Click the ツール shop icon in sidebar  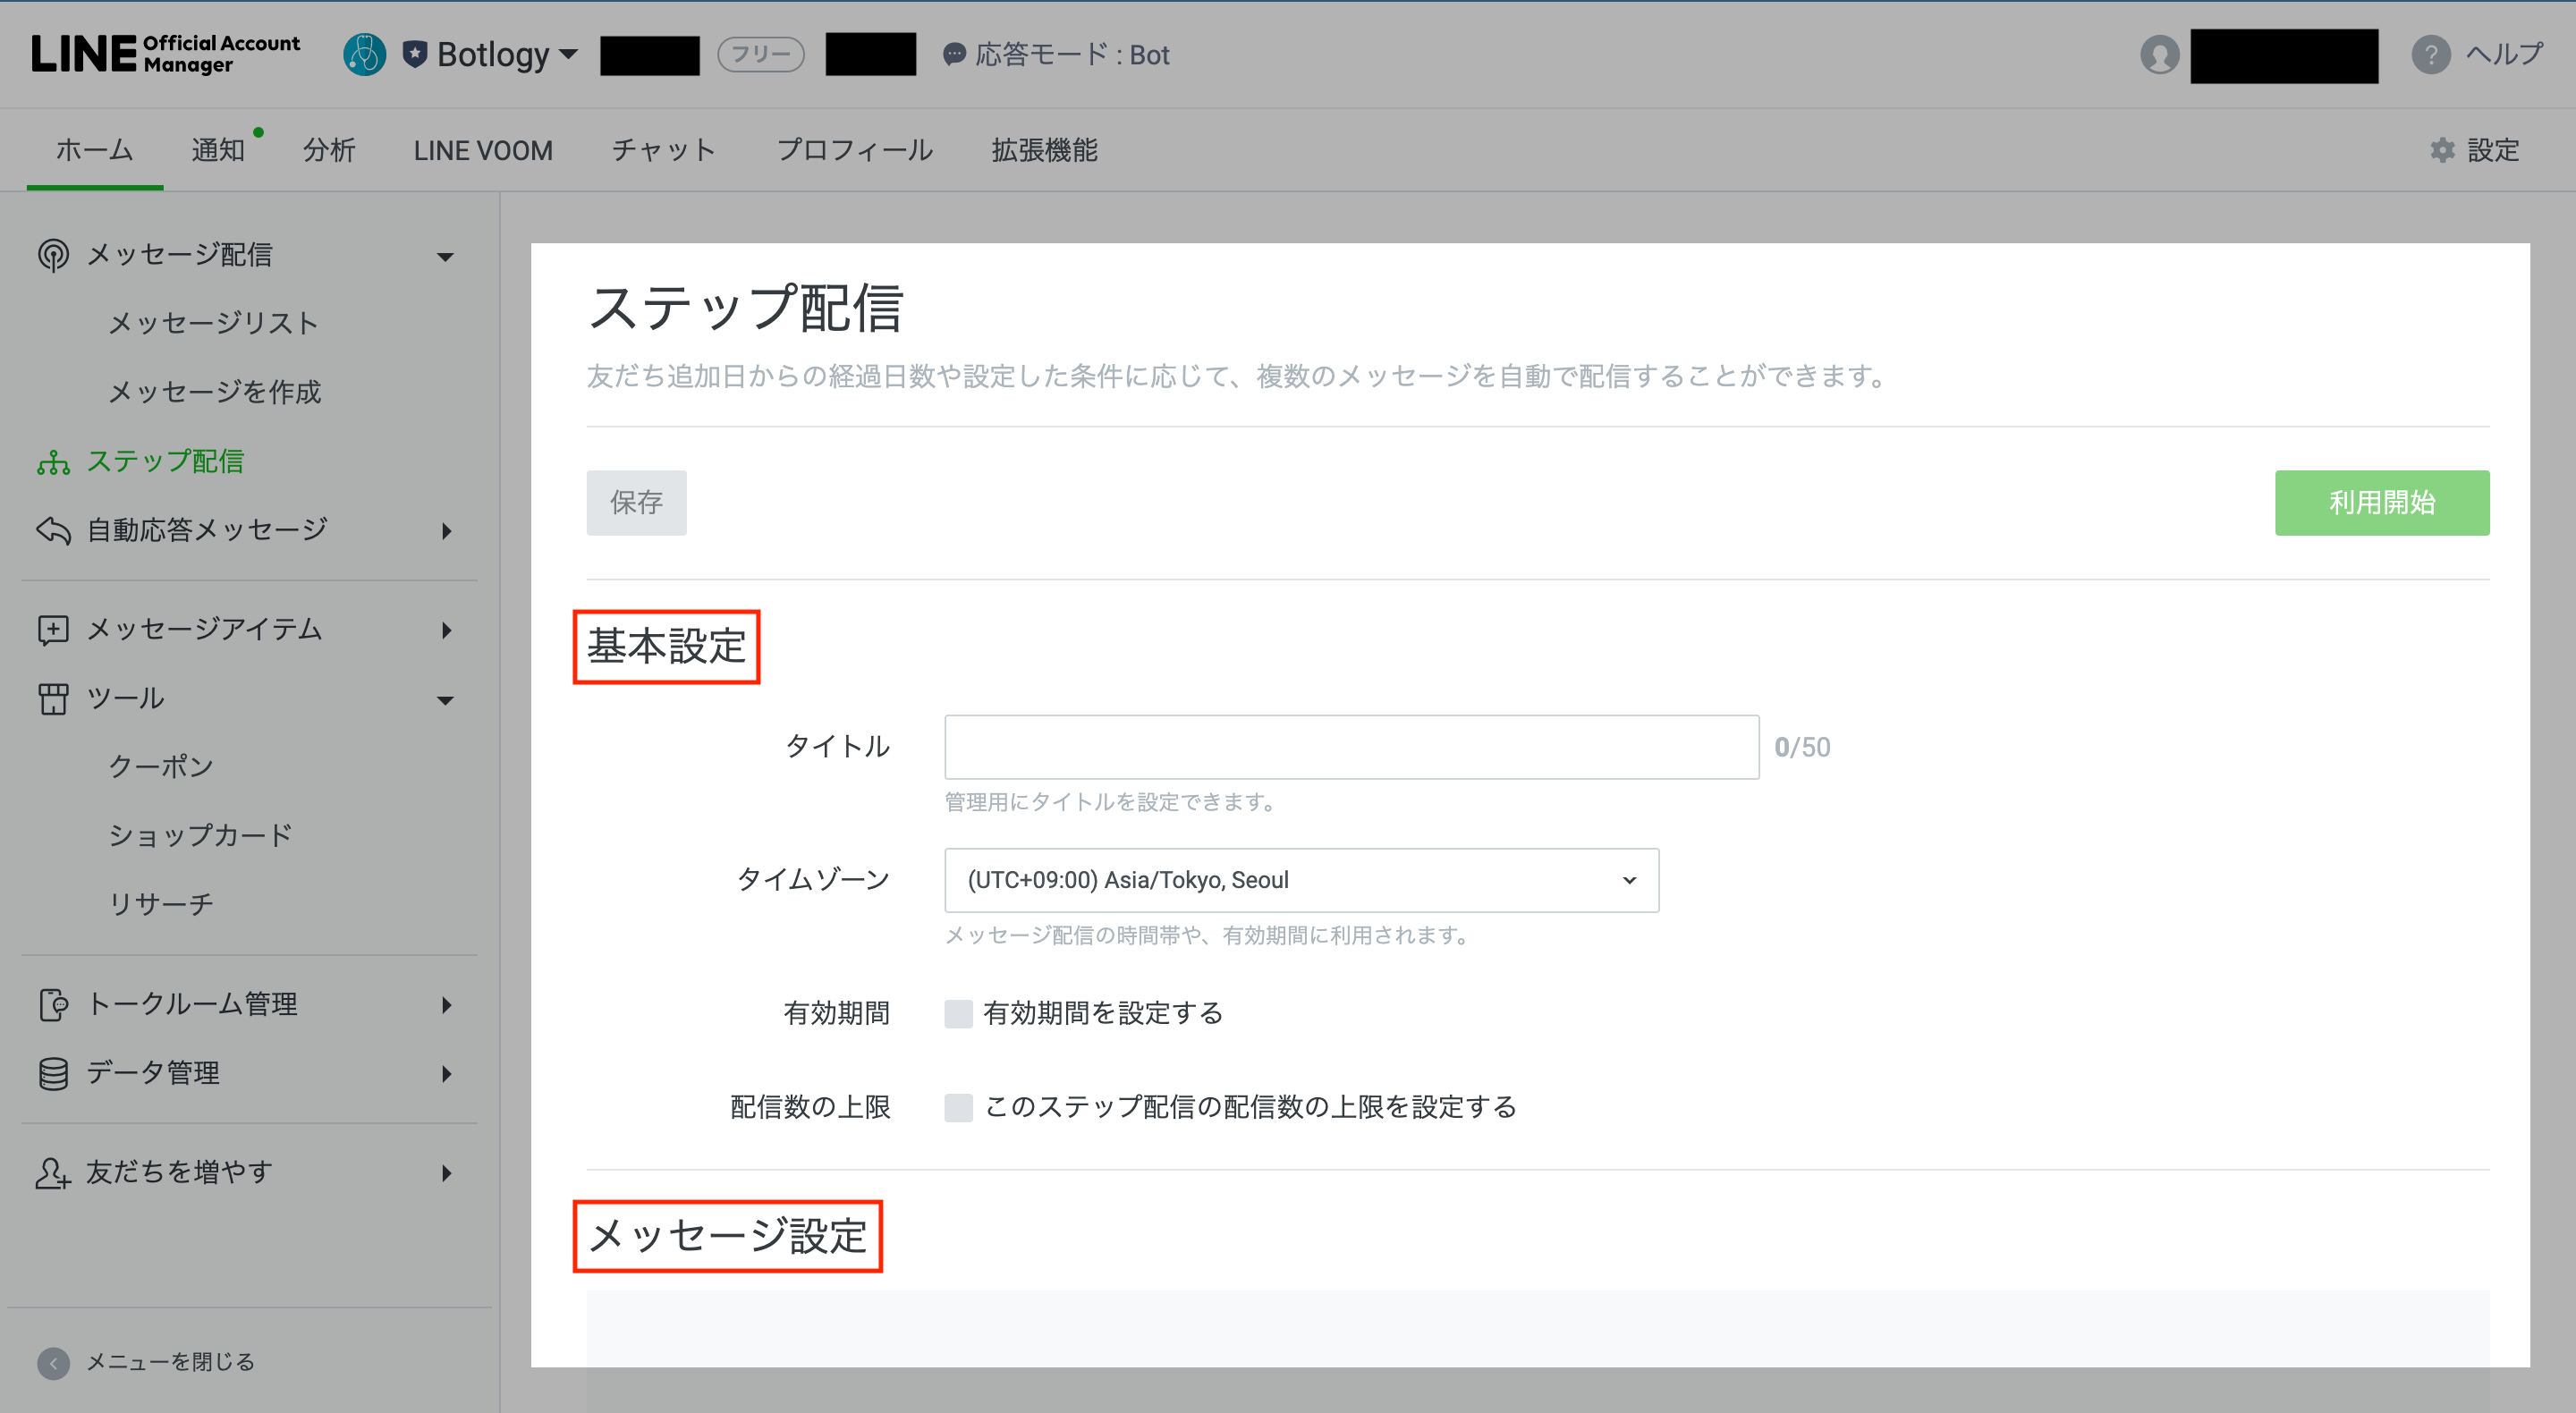(53, 698)
